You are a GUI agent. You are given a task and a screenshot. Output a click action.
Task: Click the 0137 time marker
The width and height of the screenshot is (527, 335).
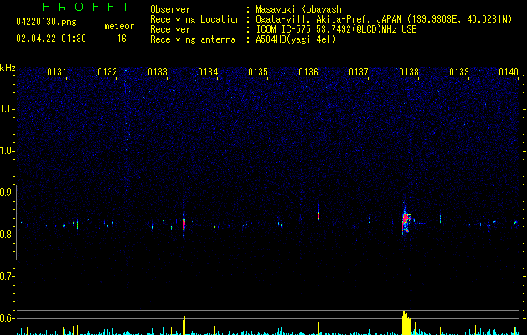(x=359, y=72)
